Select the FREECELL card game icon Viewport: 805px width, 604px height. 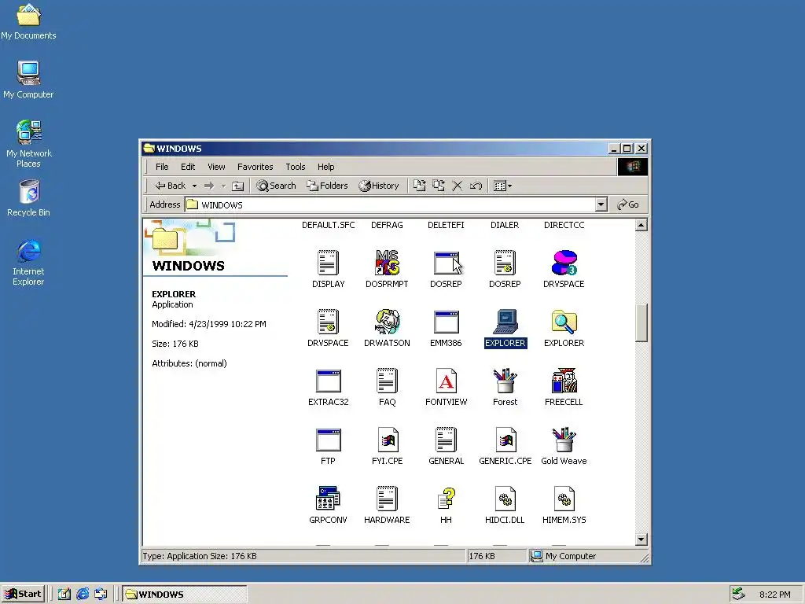click(x=564, y=381)
